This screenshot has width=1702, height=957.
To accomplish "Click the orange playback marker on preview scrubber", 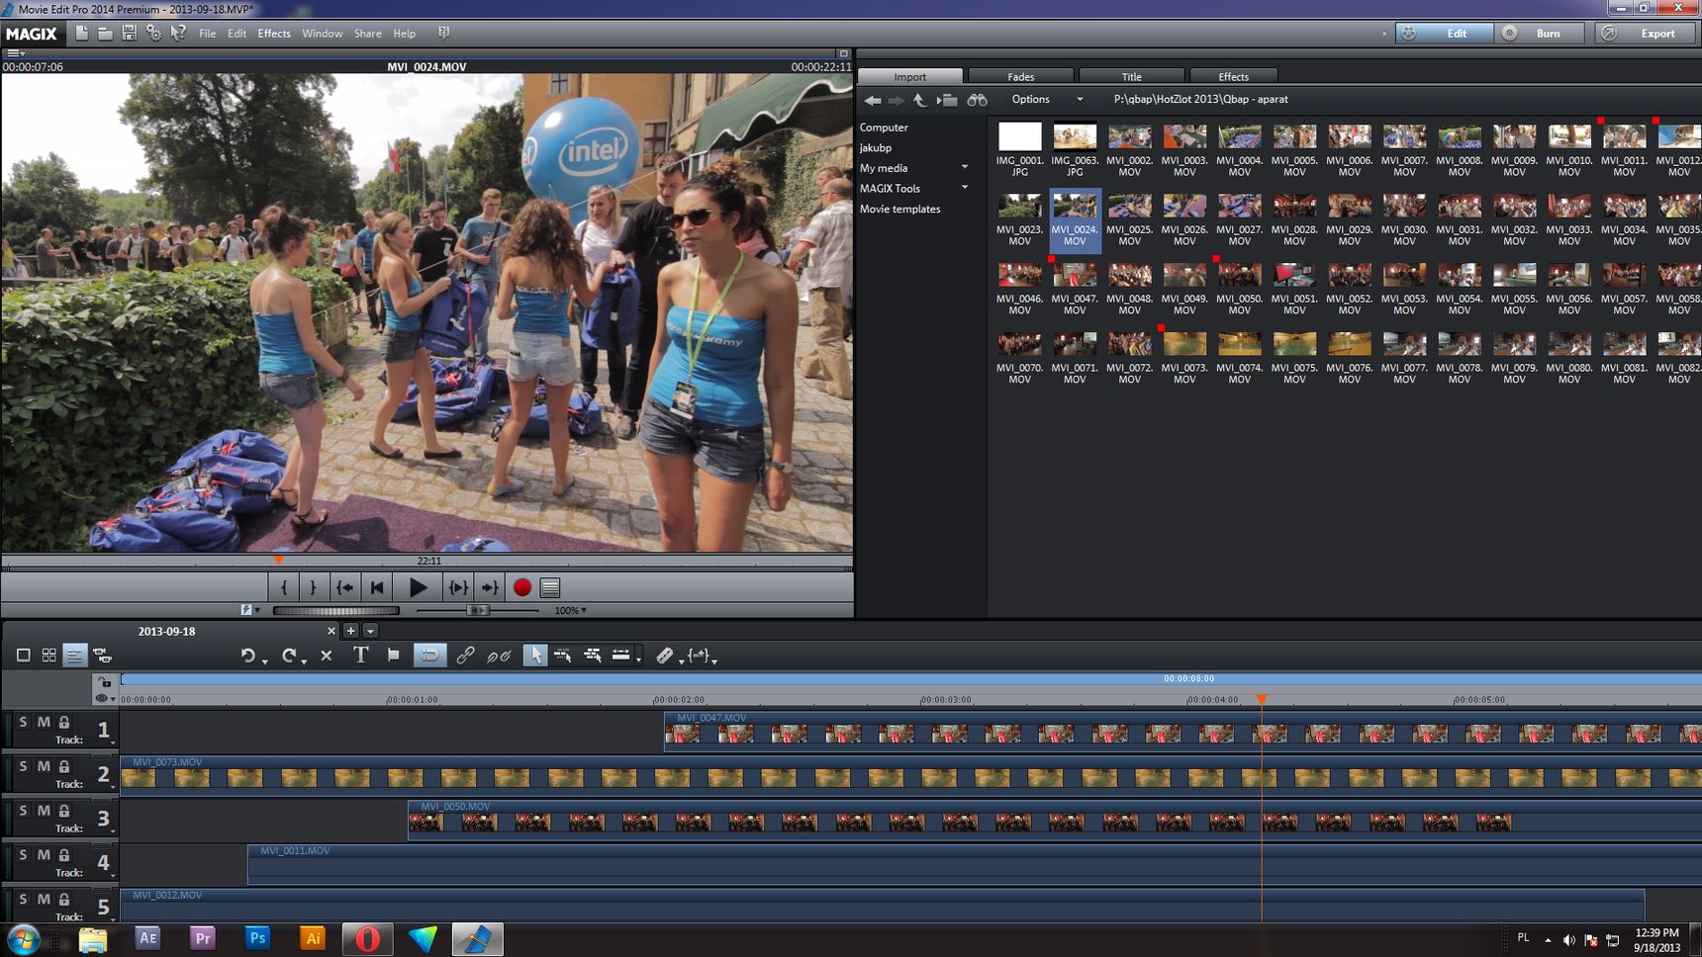I will click(x=278, y=560).
